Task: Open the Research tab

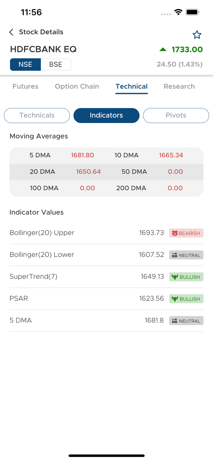Action: 179,86
